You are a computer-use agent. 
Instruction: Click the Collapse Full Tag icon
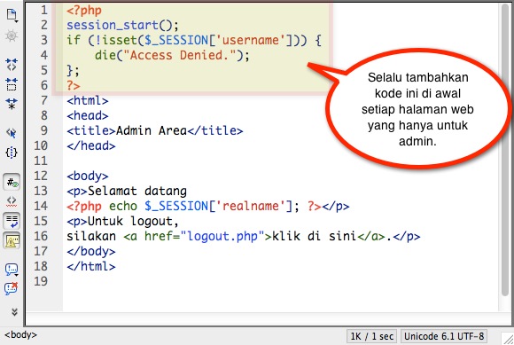[12, 65]
